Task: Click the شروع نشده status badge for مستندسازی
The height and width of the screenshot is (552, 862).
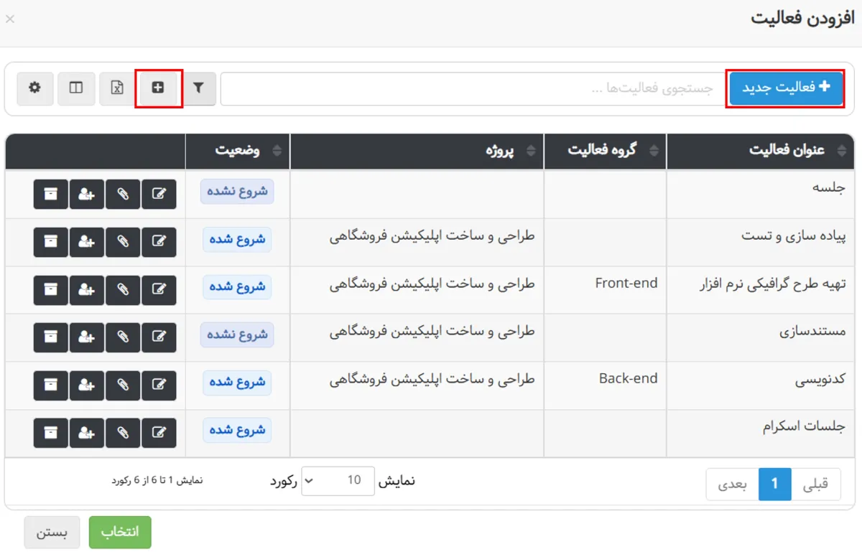Action: click(x=237, y=337)
